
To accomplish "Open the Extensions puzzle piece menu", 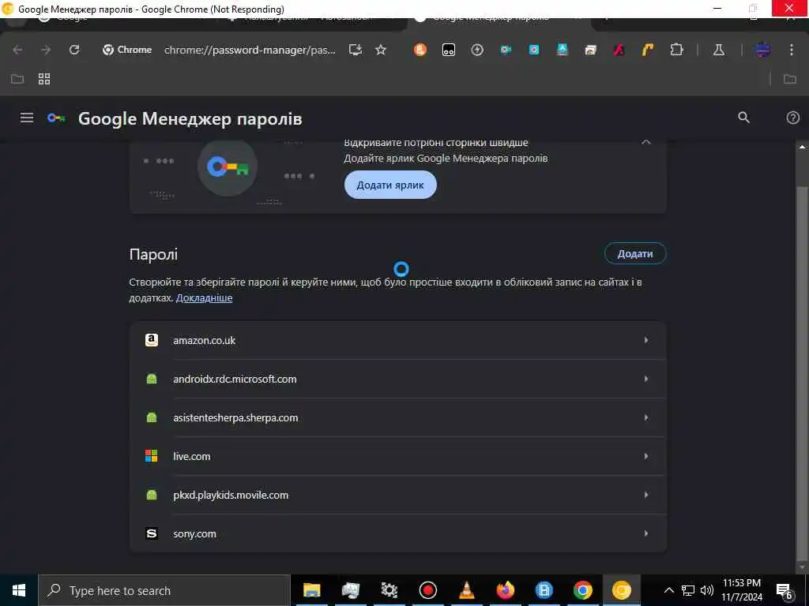I will [x=676, y=50].
